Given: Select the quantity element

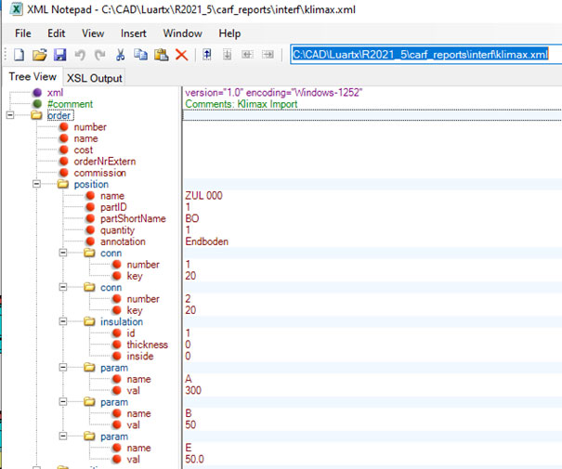Looking at the screenshot, I should pos(117,230).
